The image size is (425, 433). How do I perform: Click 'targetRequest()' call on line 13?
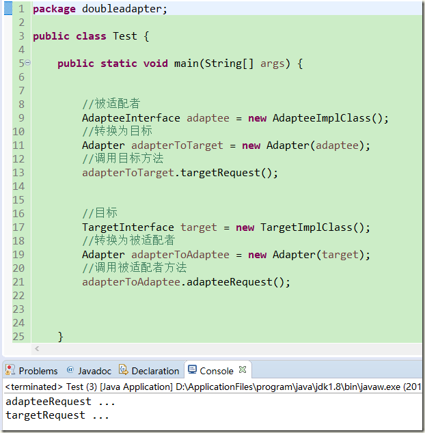pos(226,173)
